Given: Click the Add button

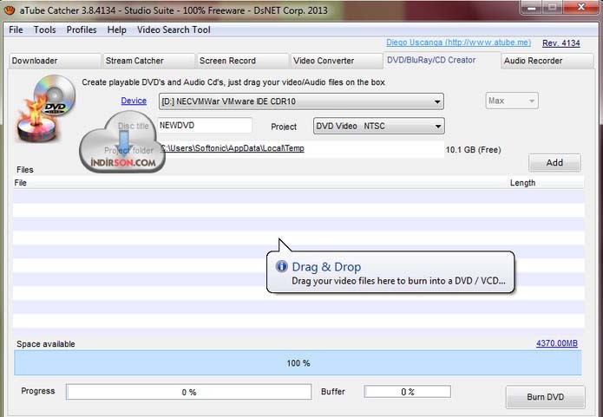Looking at the screenshot, I should [554, 163].
